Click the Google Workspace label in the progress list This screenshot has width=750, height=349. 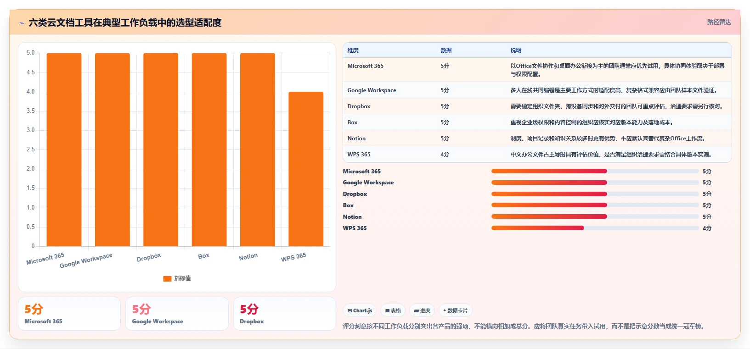(x=368, y=183)
